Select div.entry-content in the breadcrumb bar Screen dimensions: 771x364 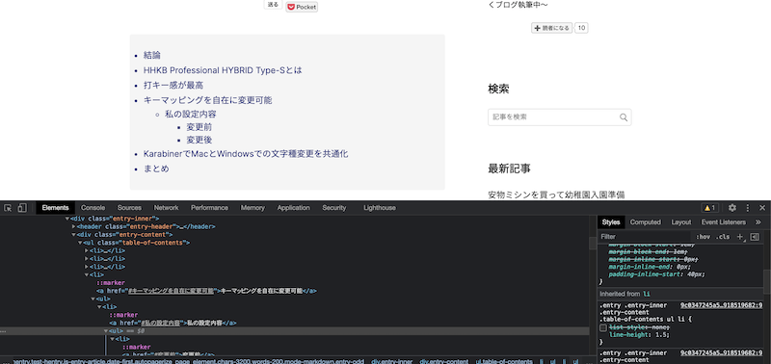pyautogui.click(x=443, y=361)
